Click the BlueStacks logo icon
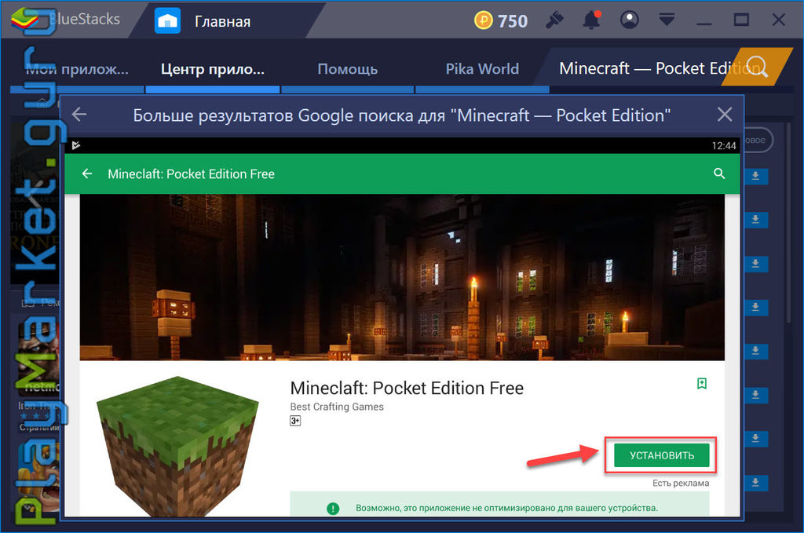This screenshot has width=804, height=533. (24, 19)
